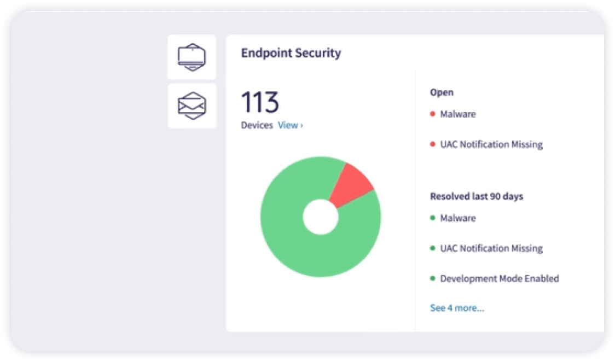Screen dimensions: 615x362
Task: Click the Endpoint Security panel title
Action: 291,53
